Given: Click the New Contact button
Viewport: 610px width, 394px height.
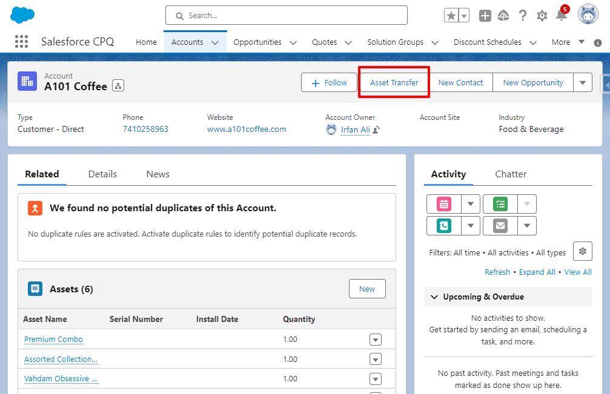Looking at the screenshot, I should (460, 83).
